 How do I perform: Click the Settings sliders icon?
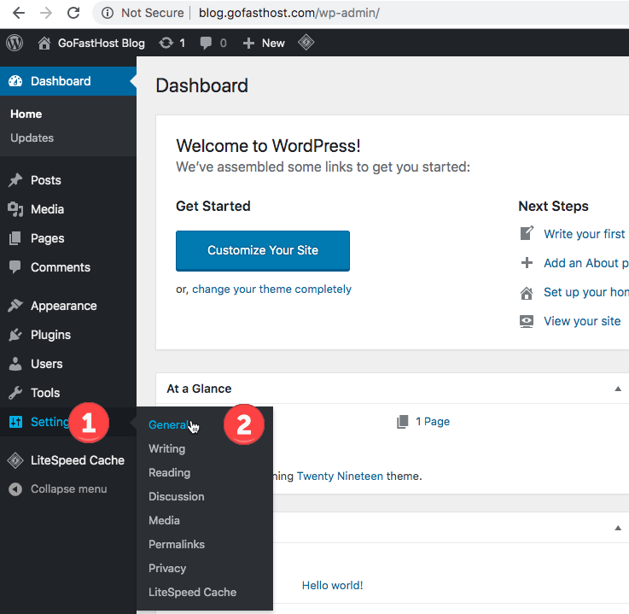(x=15, y=422)
